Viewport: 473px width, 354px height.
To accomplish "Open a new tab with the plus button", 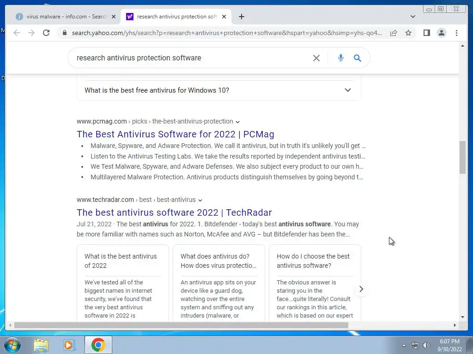I will click(241, 17).
